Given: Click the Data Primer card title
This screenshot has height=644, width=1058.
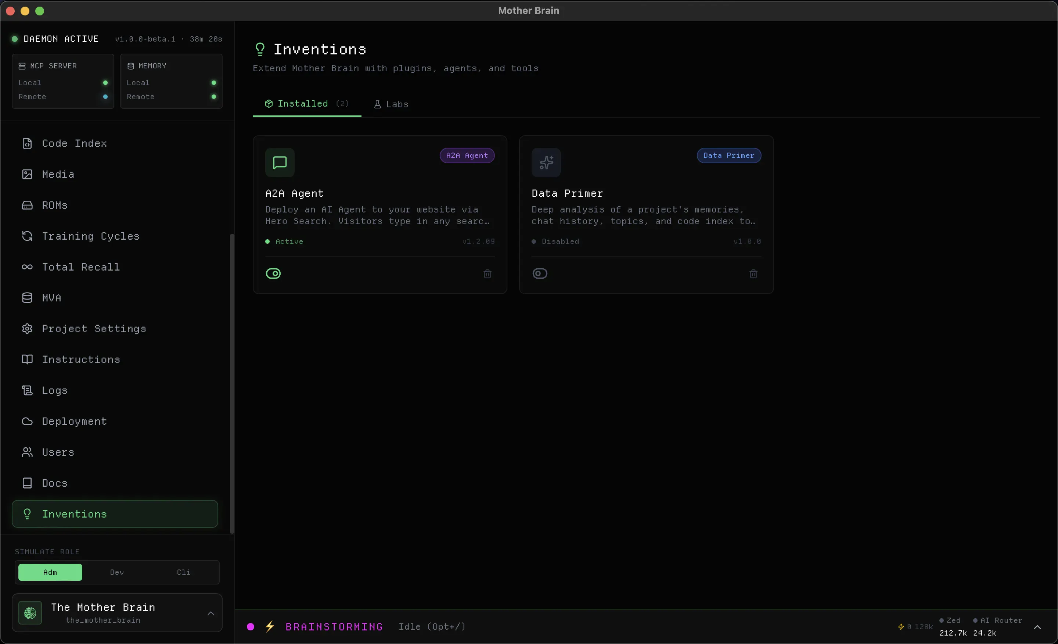Looking at the screenshot, I should (567, 194).
